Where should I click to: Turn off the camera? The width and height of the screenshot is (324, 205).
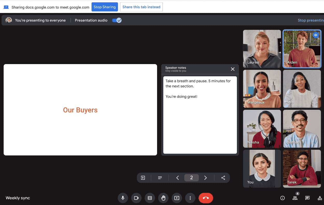click(136, 198)
